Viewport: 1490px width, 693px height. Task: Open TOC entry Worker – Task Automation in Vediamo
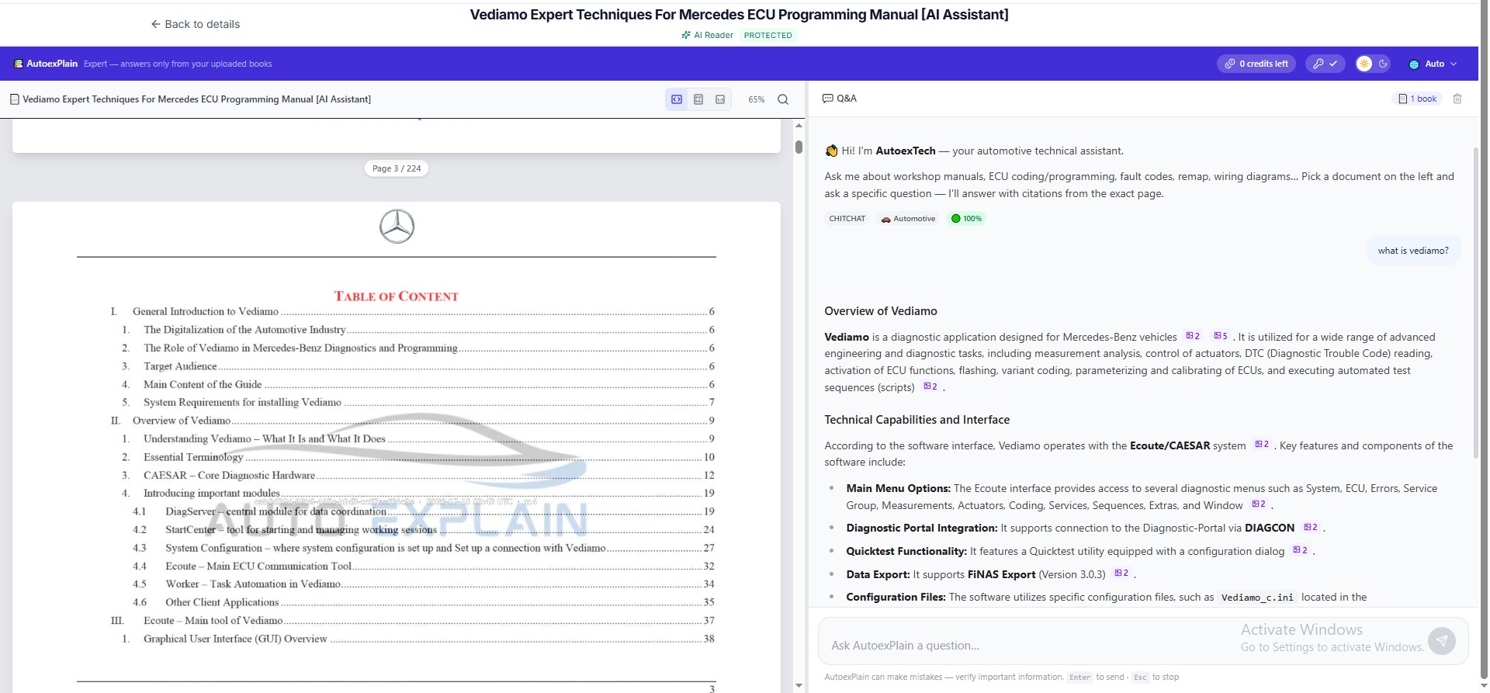[x=423, y=584]
